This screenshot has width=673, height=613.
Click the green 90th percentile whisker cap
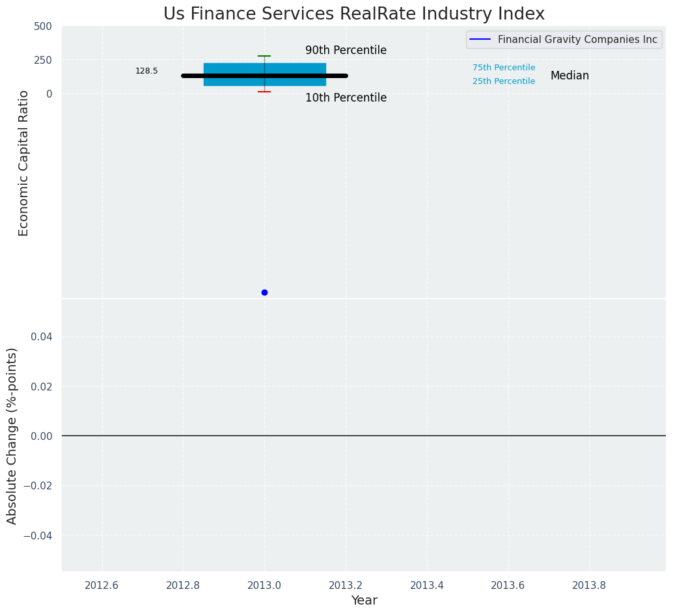pos(264,56)
